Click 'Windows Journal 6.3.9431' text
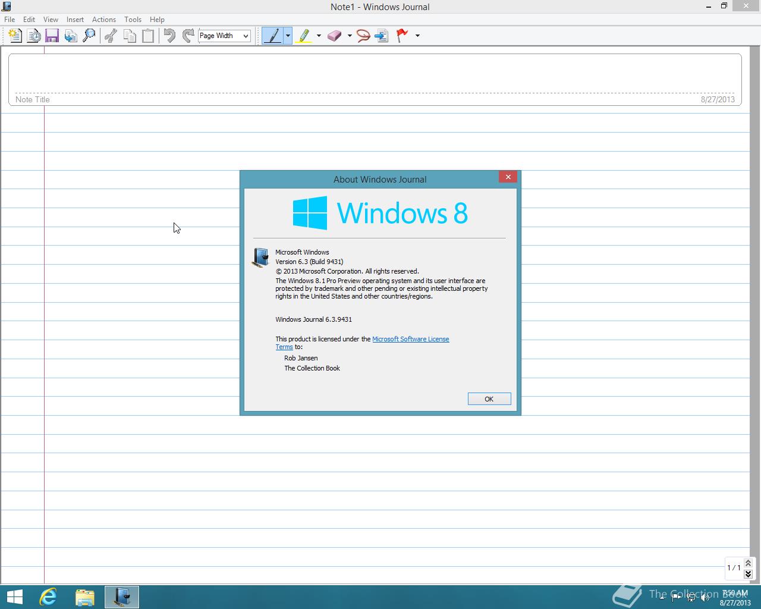 pos(313,319)
